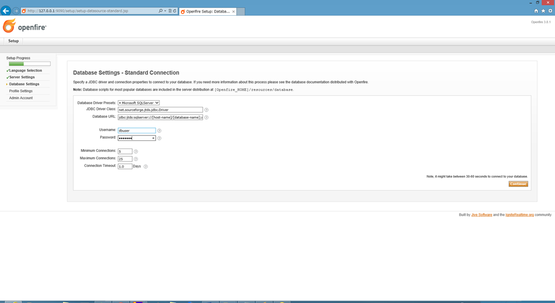555x303 pixels.
Task: Refresh the page with reload icon
Action: pos(175,11)
